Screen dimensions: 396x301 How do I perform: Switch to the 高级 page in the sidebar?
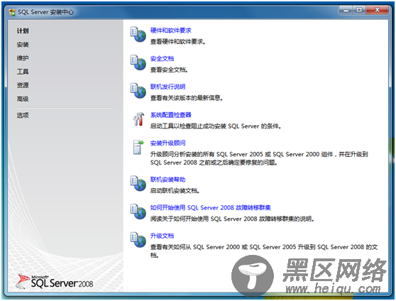pyautogui.click(x=23, y=99)
